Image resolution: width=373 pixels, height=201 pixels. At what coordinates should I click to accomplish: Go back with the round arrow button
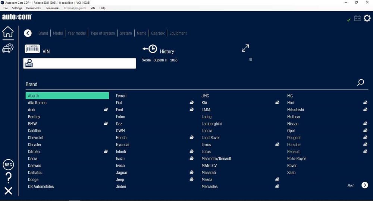(28, 33)
